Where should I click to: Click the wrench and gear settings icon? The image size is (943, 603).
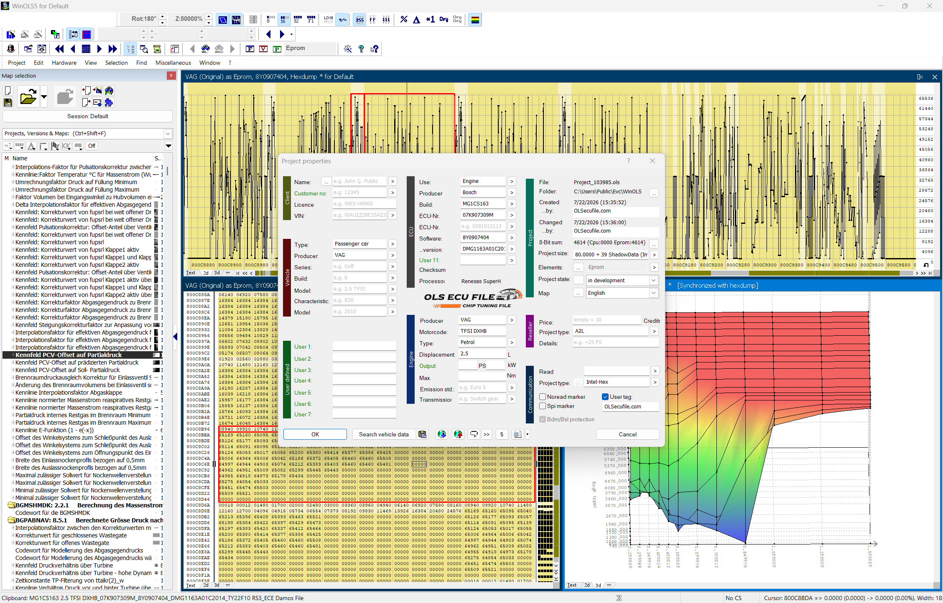[348, 49]
